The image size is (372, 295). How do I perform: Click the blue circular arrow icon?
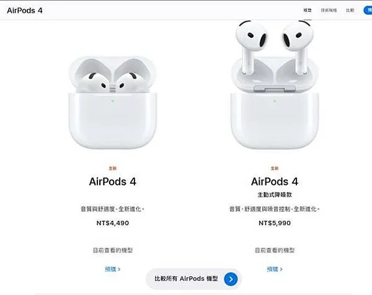pos(231,279)
